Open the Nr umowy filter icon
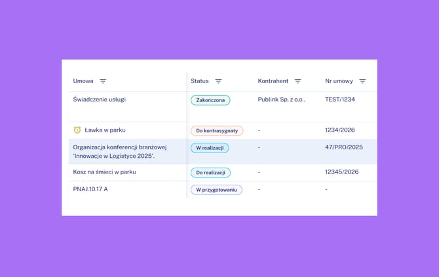Screen dimensions: 439x277 pos(362,81)
